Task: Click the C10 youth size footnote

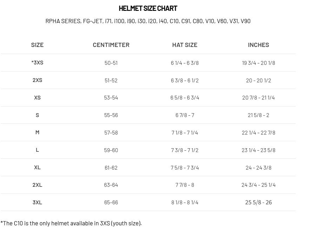Action: pyautogui.click(x=71, y=223)
